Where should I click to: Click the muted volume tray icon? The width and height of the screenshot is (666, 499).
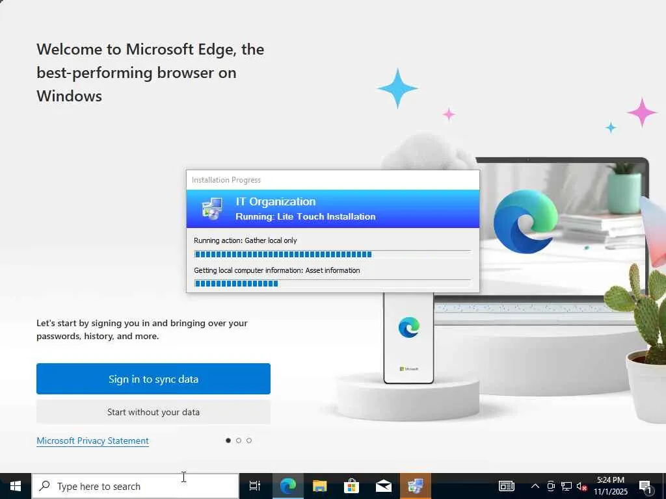coord(581,486)
